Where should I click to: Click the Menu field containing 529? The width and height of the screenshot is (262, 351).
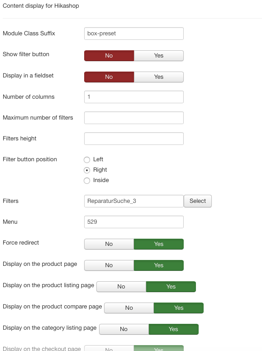(x=134, y=222)
